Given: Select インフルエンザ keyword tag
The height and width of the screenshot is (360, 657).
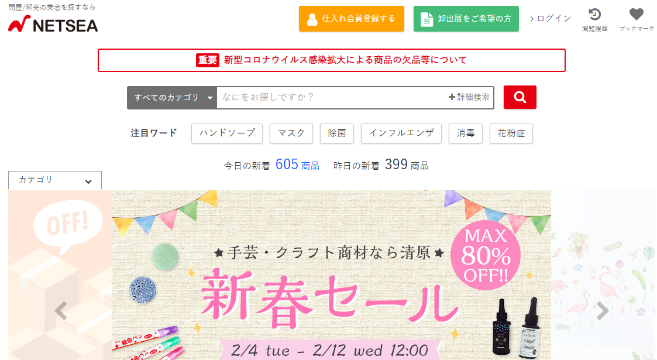Looking at the screenshot, I should point(401,133).
